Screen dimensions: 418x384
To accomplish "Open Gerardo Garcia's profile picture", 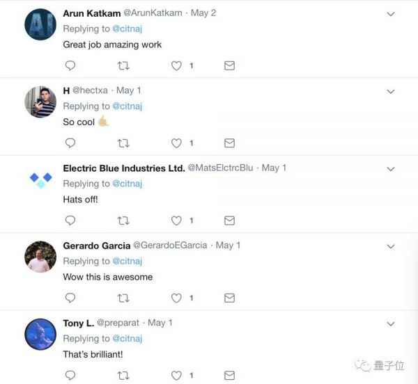I will point(40,257).
